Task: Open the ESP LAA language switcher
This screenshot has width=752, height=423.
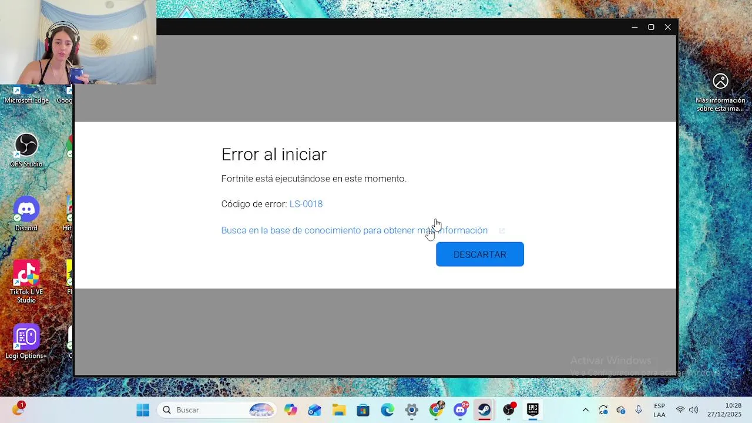Action: (x=660, y=410)
